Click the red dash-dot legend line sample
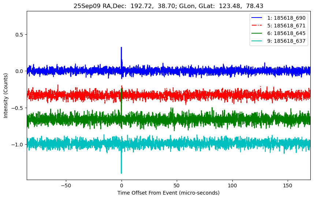 coord(257,25)
